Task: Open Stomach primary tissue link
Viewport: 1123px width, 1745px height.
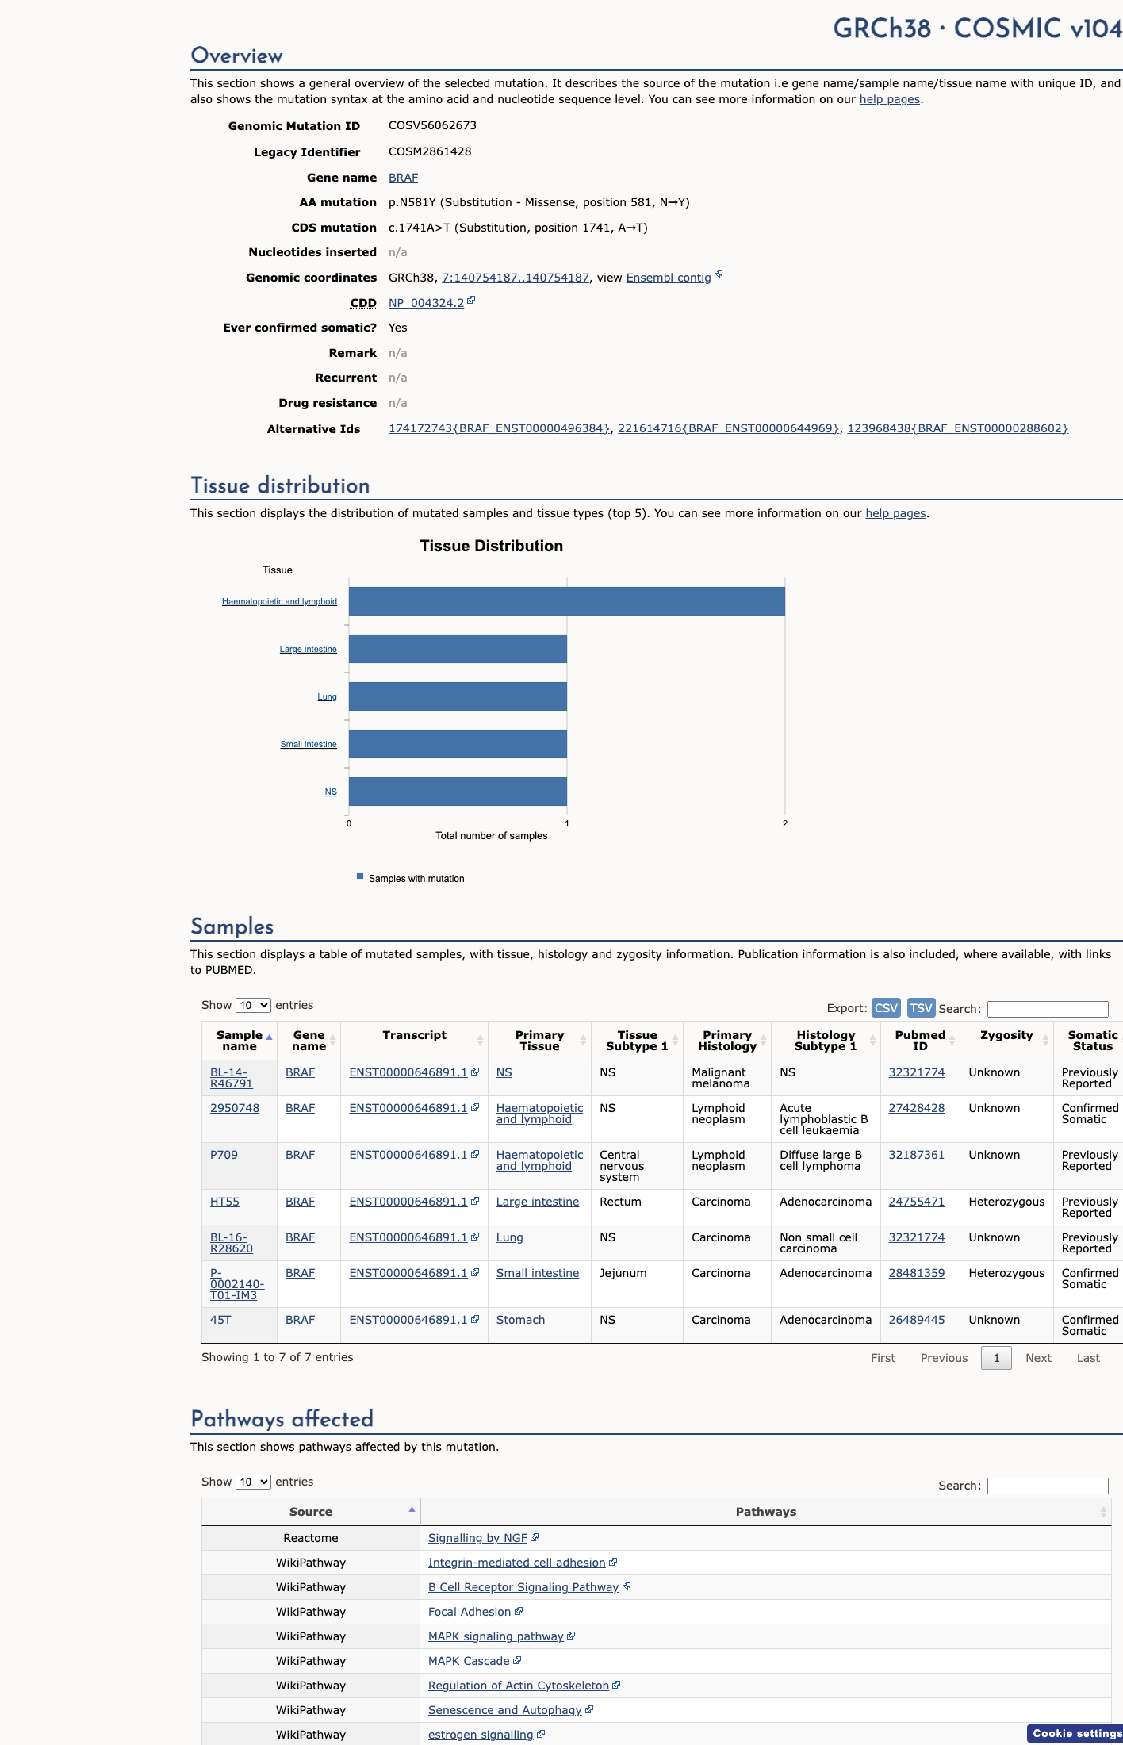Action: click(520, 1320)
